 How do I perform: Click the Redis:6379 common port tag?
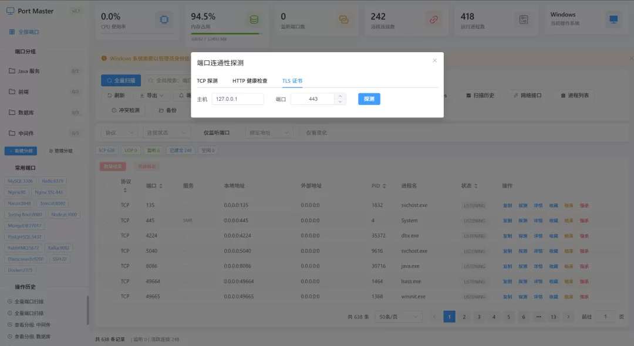(53, 181)
